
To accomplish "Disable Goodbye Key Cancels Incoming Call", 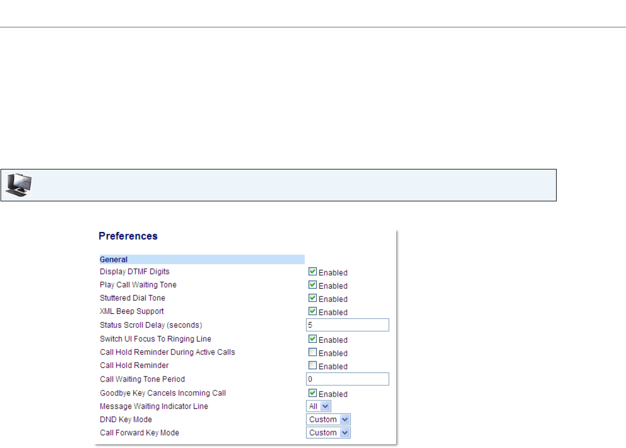I will (x=313, y=393).
